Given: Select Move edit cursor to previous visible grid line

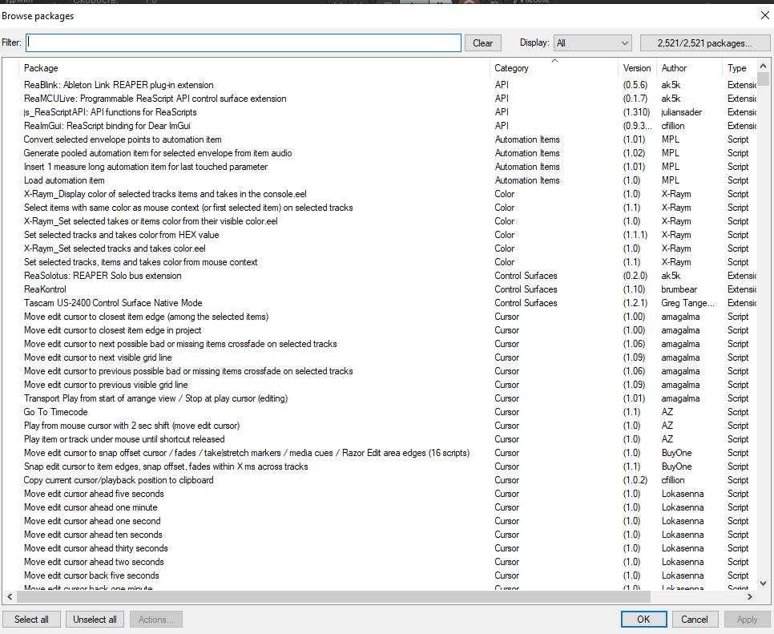Looking at the screenshot, I should coord(106,385).
